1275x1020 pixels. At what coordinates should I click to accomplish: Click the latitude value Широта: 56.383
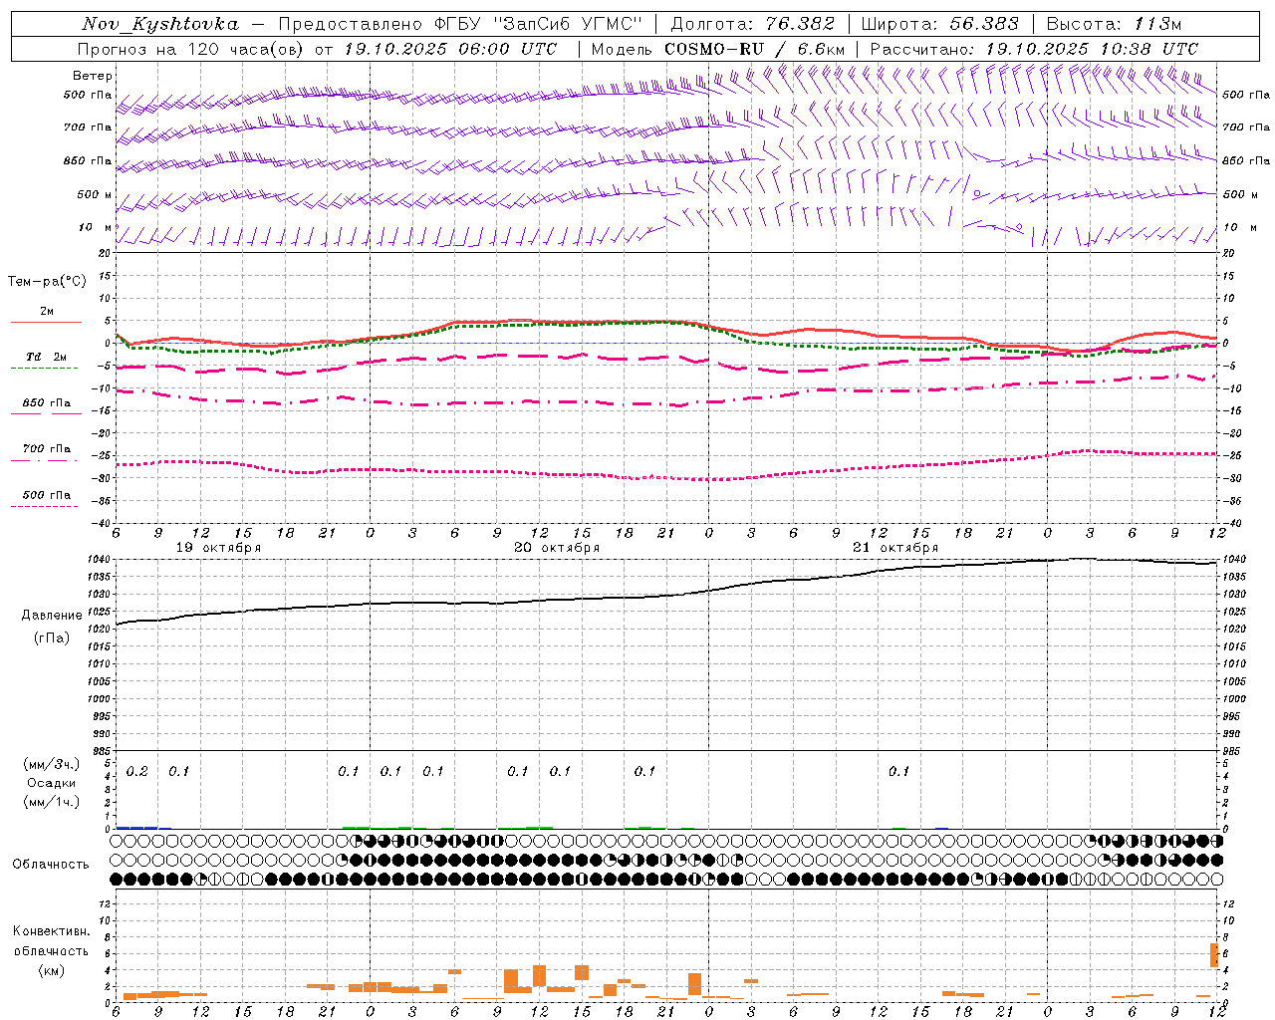[x=940, y=24]
